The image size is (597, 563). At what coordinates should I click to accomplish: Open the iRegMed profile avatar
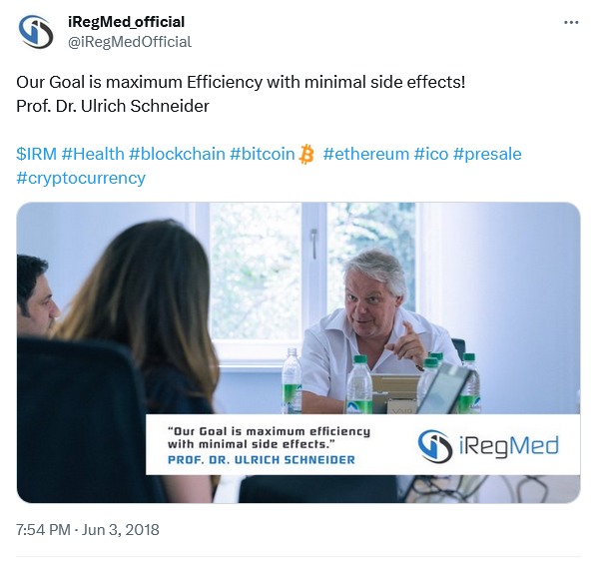click(x=36, y=32)
